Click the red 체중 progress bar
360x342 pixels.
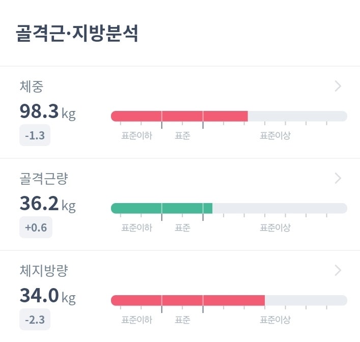tap(179, 116)
